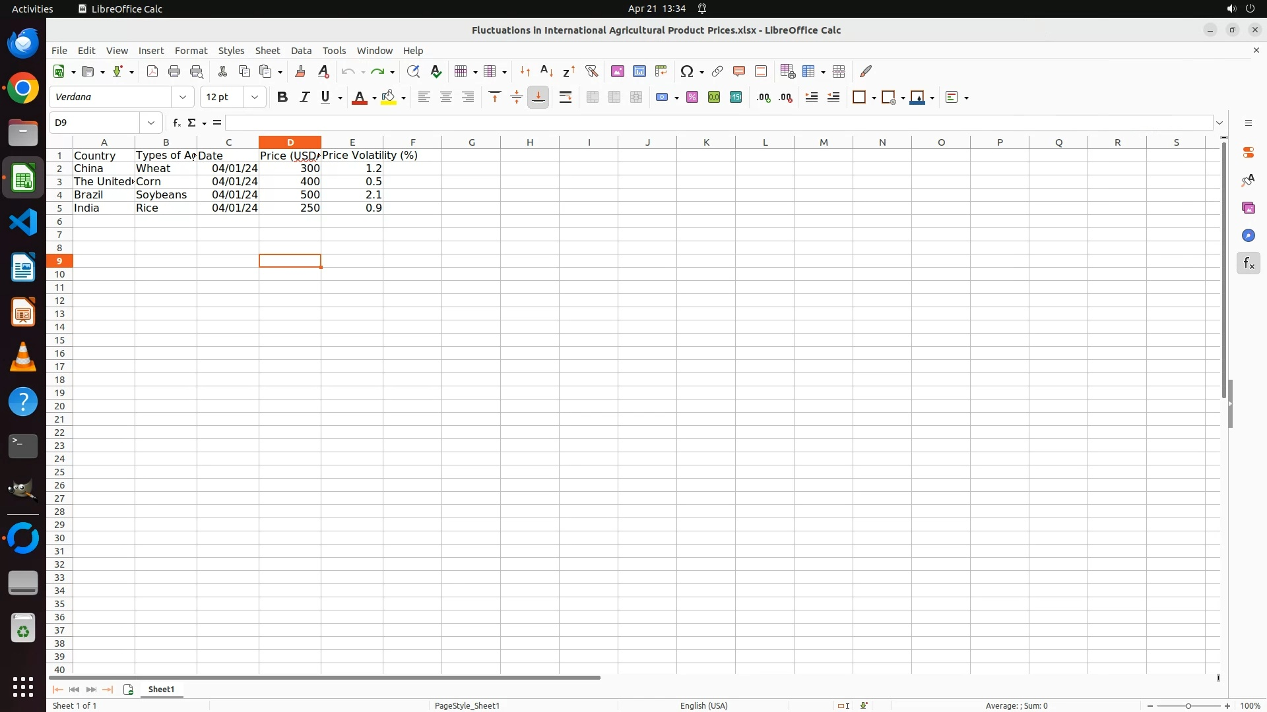Toggle Italic formatting
The width and height of the screenshot is (1267, 712).
(x=304, y=98)
